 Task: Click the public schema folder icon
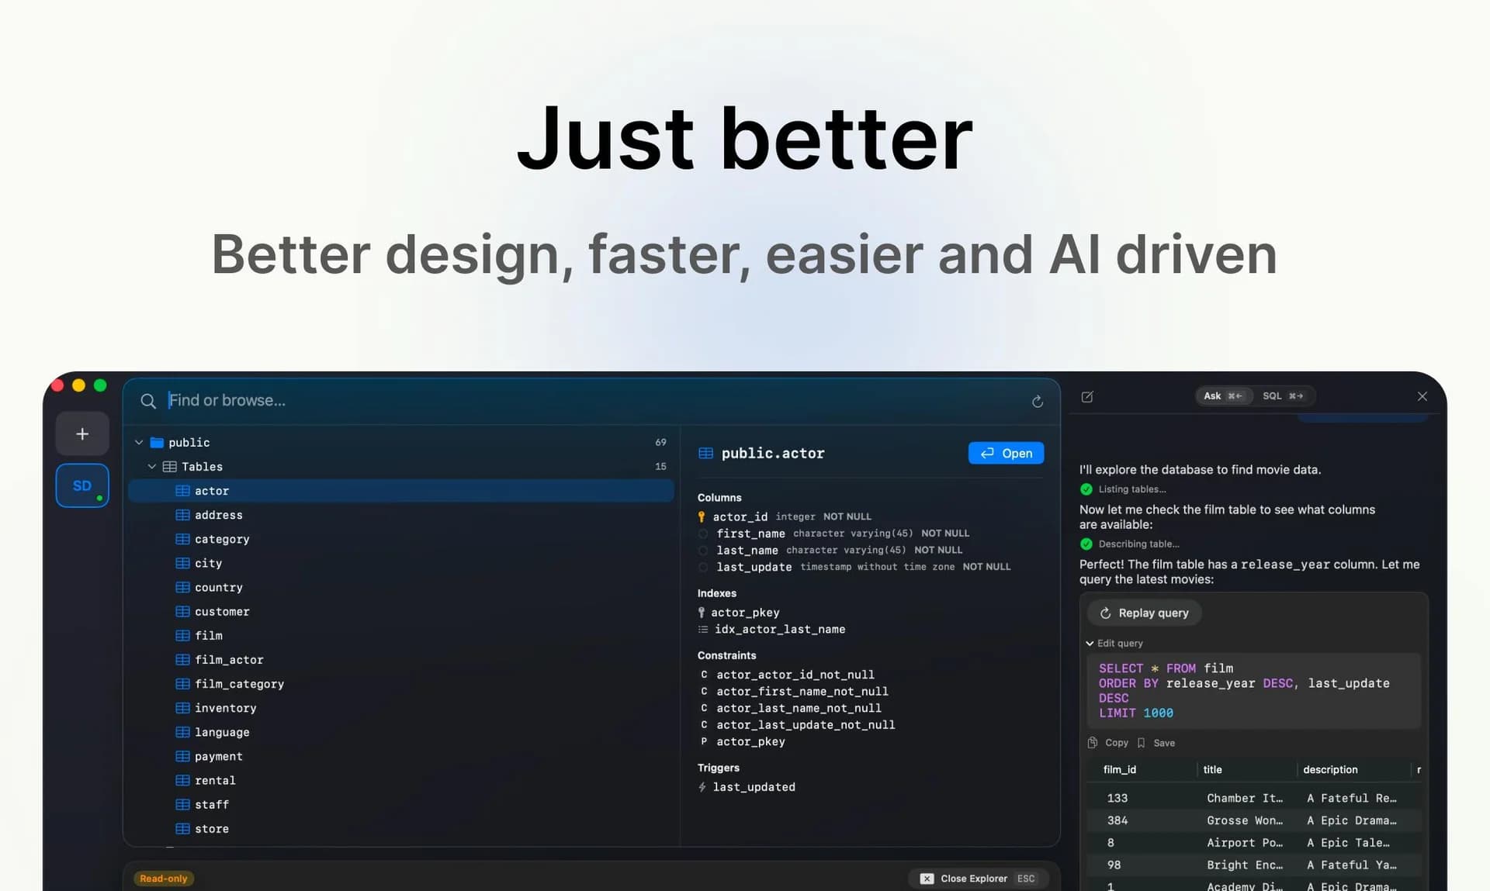157,442
